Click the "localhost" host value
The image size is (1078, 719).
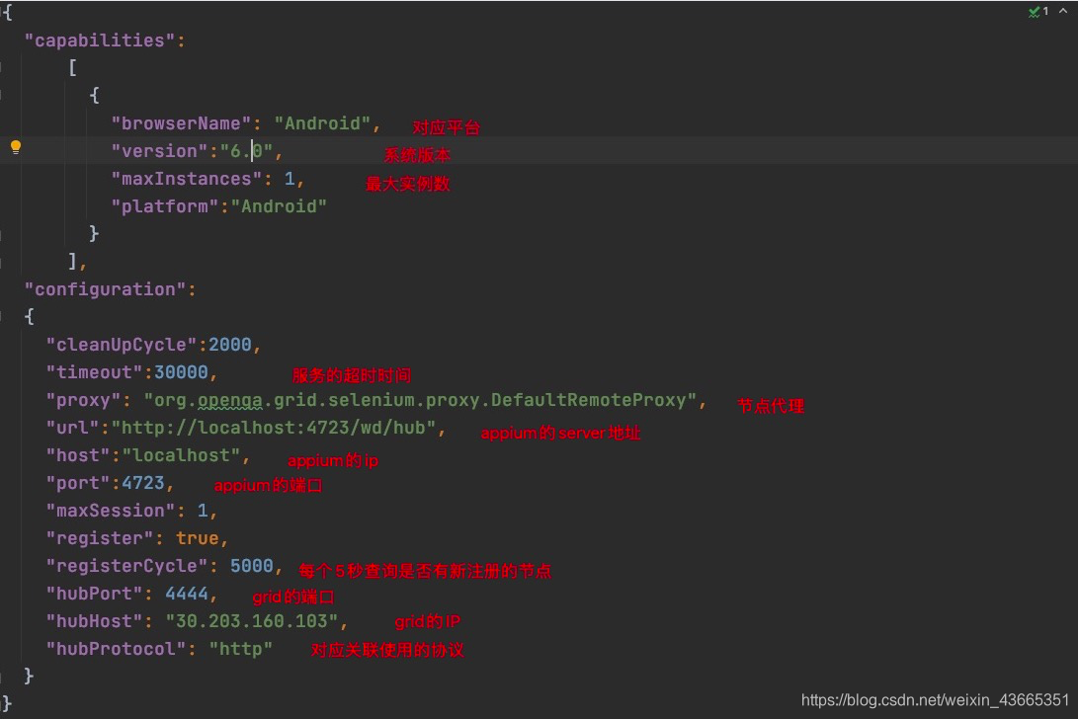(x=182, y=455)
